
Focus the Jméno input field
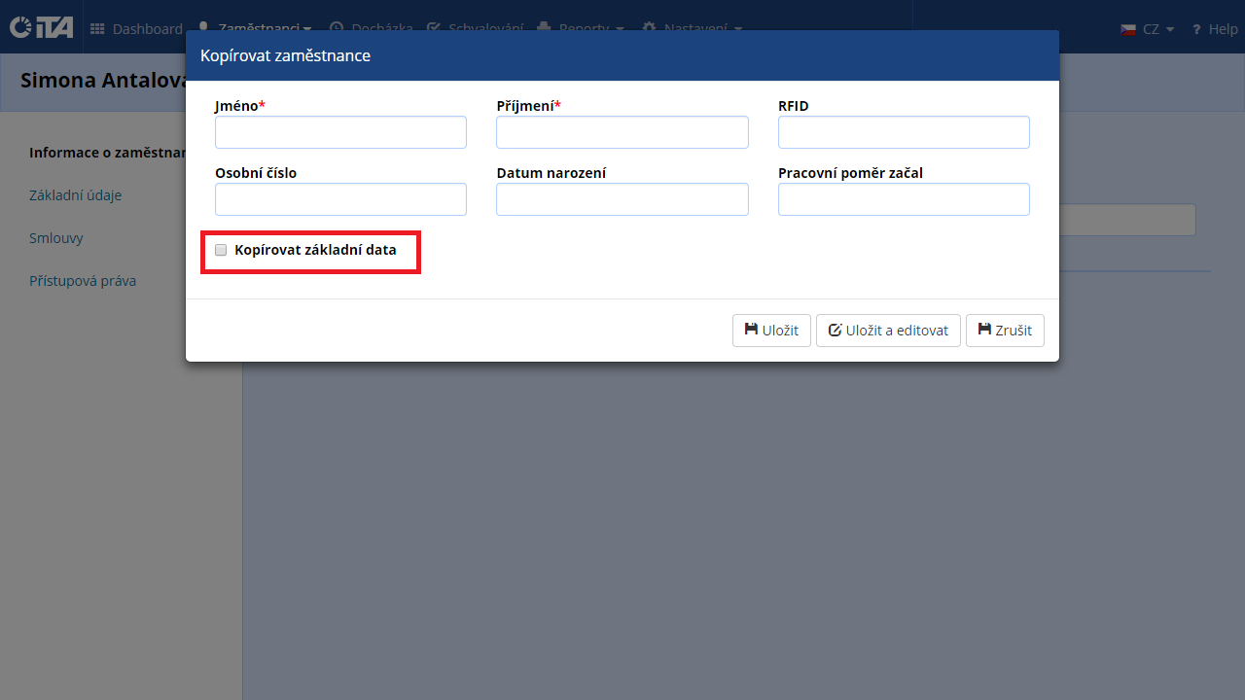pyautogui.click(x=340, y=132)
